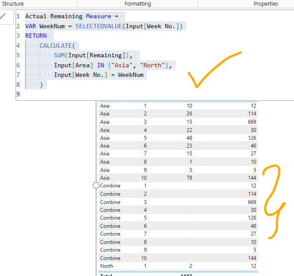Select value 46 in Asia week 6 row
Image resolution: width=294 pixels, height=276 pixels.
253,145
